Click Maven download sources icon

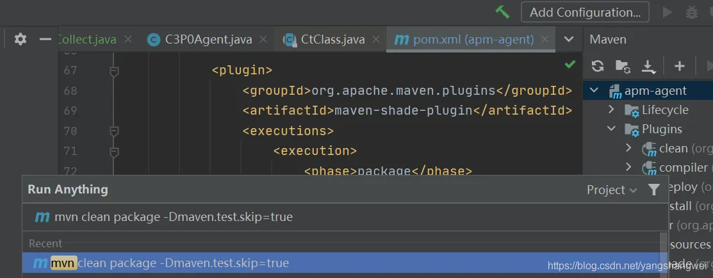click(648, 65)
